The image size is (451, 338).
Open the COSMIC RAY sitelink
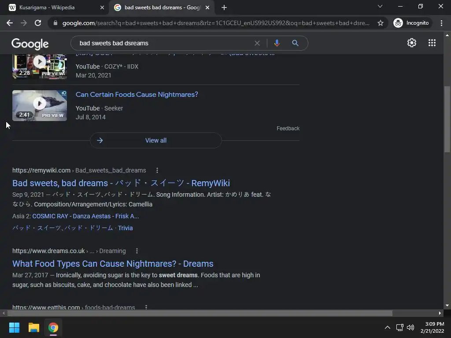coord(50,216)
